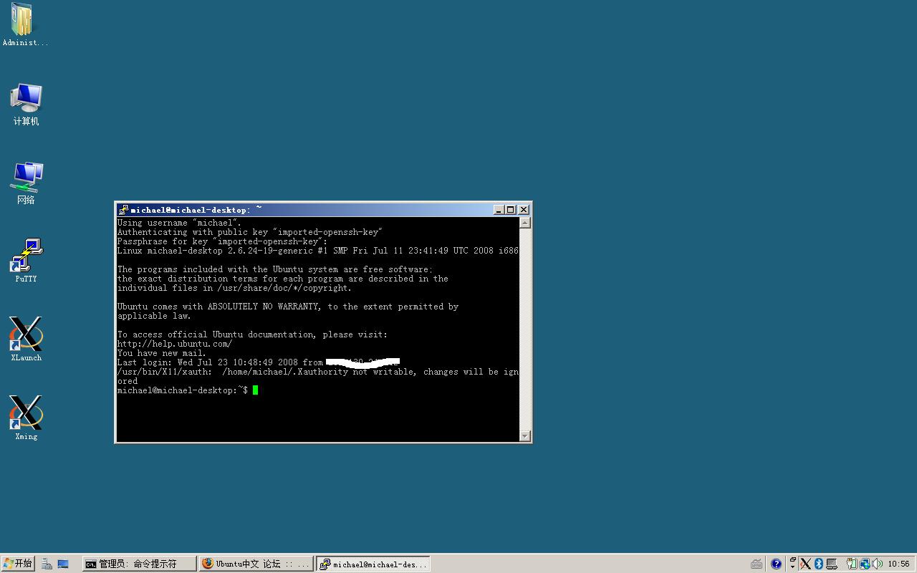Switch to Ubuntu中文 论坛 Firefox taskbar button

(256, 564)
